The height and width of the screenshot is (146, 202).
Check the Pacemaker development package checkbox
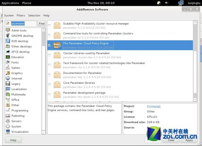[x=49, y=95]
